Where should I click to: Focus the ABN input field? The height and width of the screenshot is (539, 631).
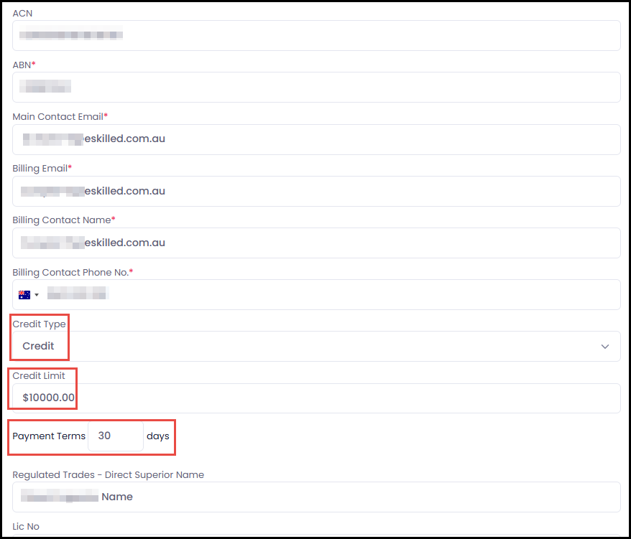click(x=316, y=88)
